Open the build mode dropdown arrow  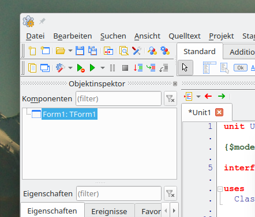[x=70, y=68]
